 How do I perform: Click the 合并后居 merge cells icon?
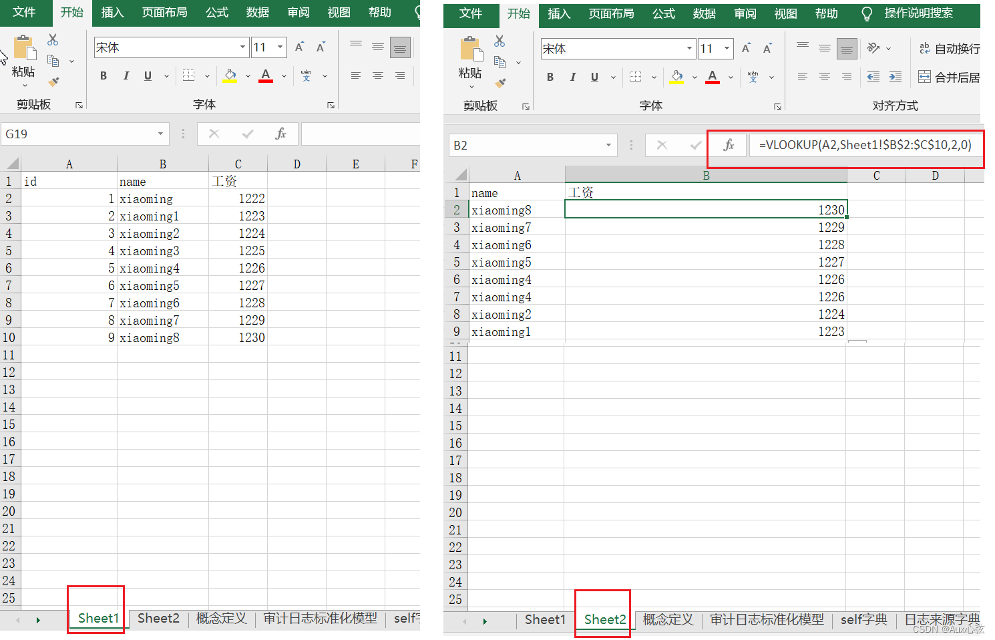tap(948, 77)
